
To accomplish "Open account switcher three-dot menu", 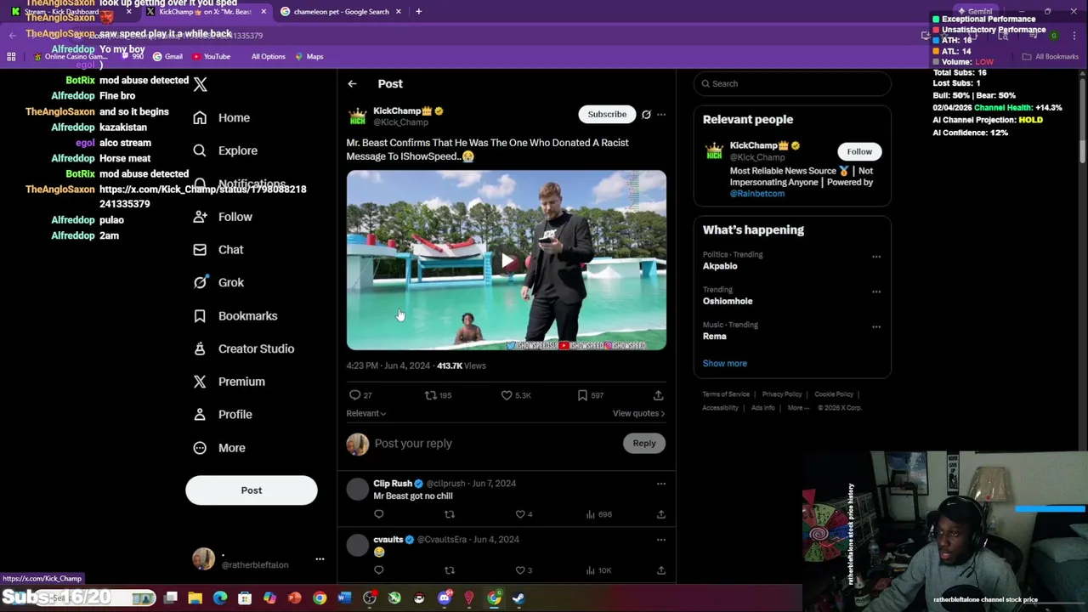I will pos(320,558).
